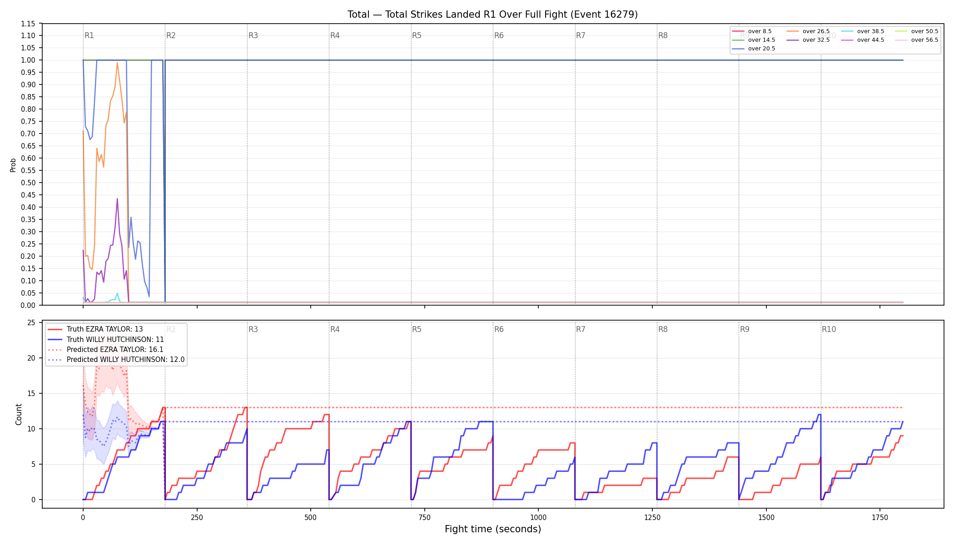Select the 'over 32.5' legend entry
The height and width of the screenshot is (545, 954).
pos(808,40)
